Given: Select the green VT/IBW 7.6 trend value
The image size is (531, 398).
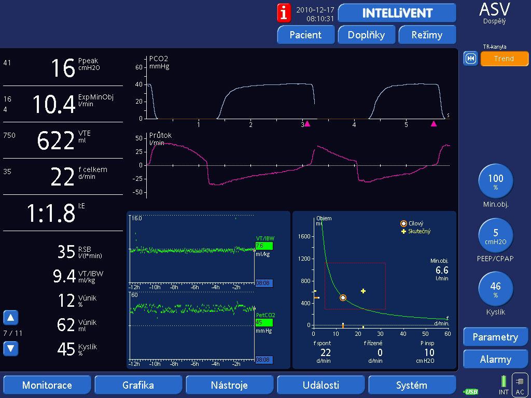Looking at the screenshot, I should pyautogui.click(x=264, y=246).
